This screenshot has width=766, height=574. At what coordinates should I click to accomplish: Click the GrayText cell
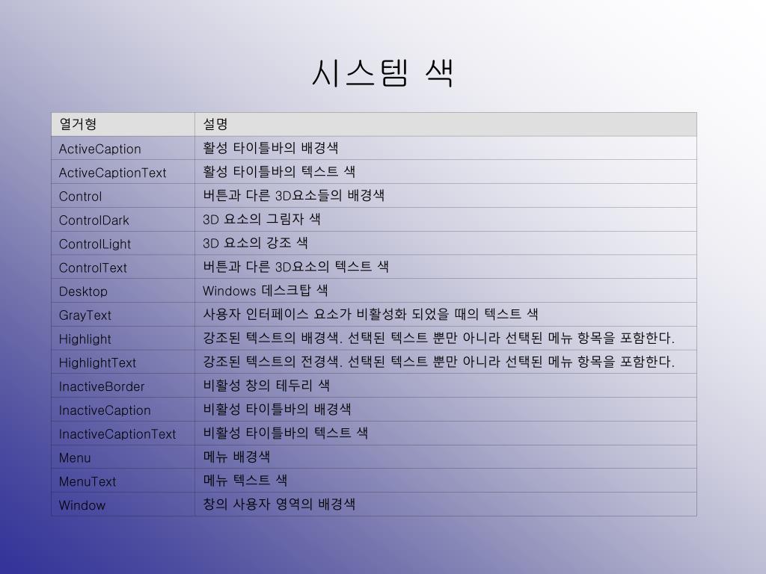(123, 315)
